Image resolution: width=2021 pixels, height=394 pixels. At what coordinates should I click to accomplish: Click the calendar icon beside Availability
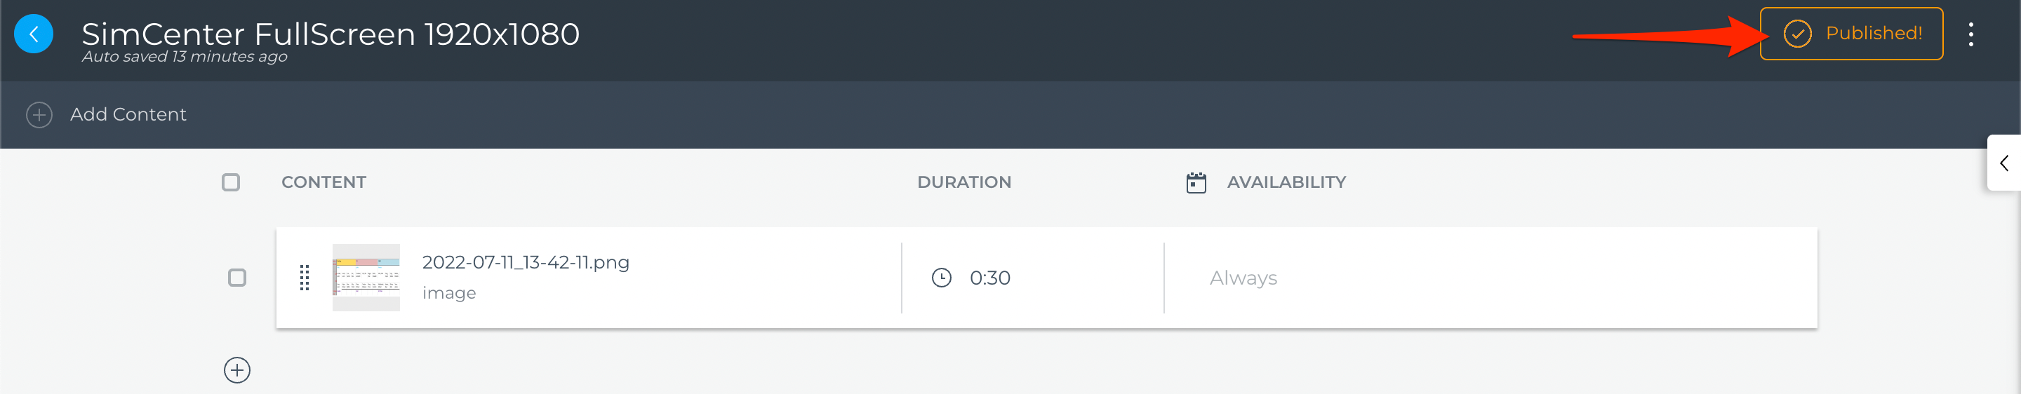pyautogui.click(x=1196, y=182)
